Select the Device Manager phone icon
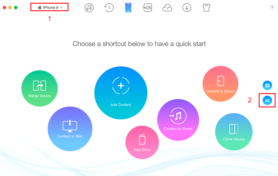This screenshot has height=176, width=278. [128, 8]
